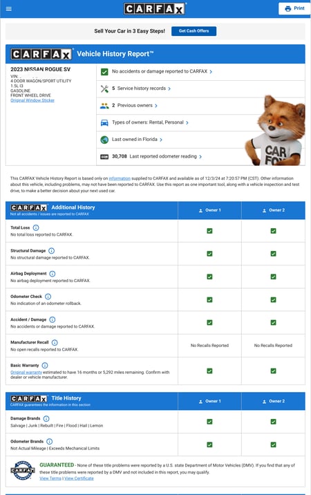The width and height of the screenshot is (311, 495).
Task: Click Odometer Brands checkmark for Owner 1
Action: tap(209, 445)
